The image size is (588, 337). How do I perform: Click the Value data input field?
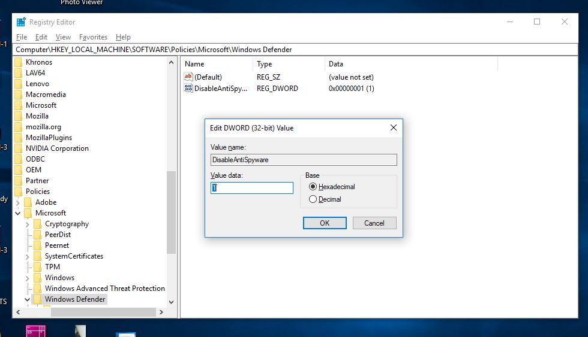(x=252, y=188)
